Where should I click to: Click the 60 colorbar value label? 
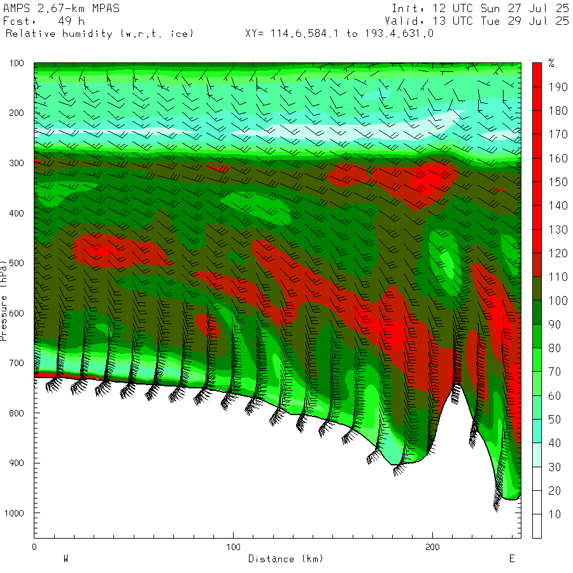click(x=555, y=396)
